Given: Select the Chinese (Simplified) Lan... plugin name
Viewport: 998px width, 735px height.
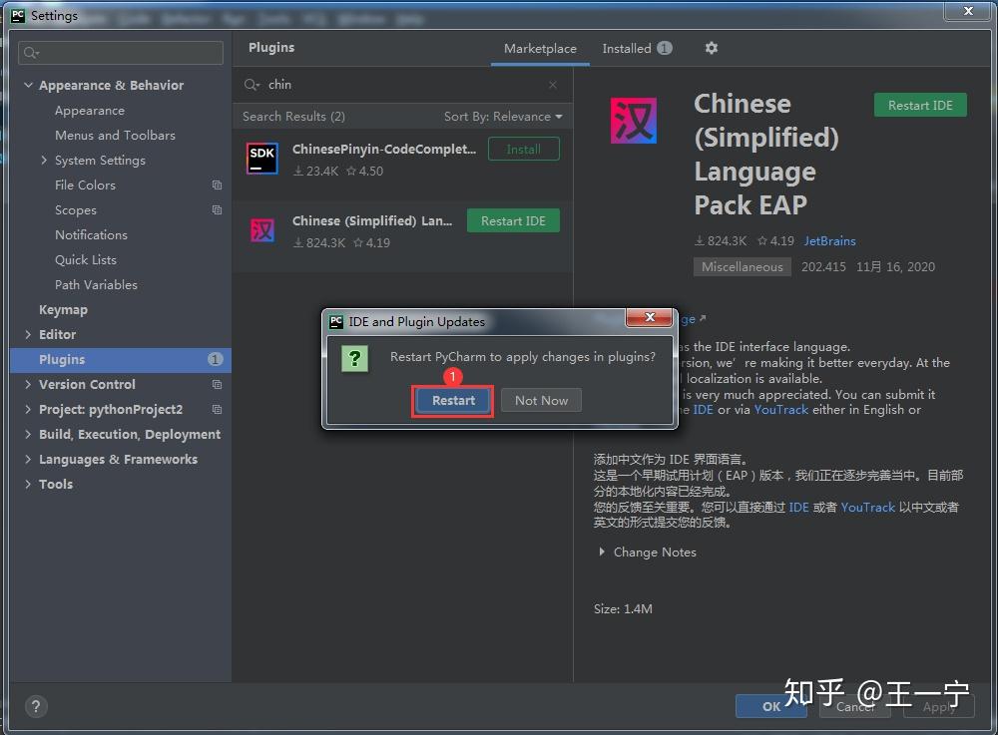Looking at the screenshot, I should 372,220.
